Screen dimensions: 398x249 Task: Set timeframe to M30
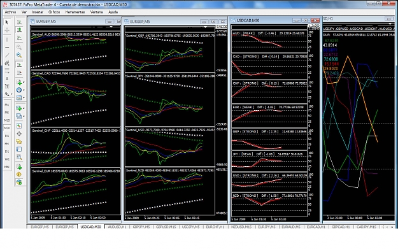coord(7,128)
